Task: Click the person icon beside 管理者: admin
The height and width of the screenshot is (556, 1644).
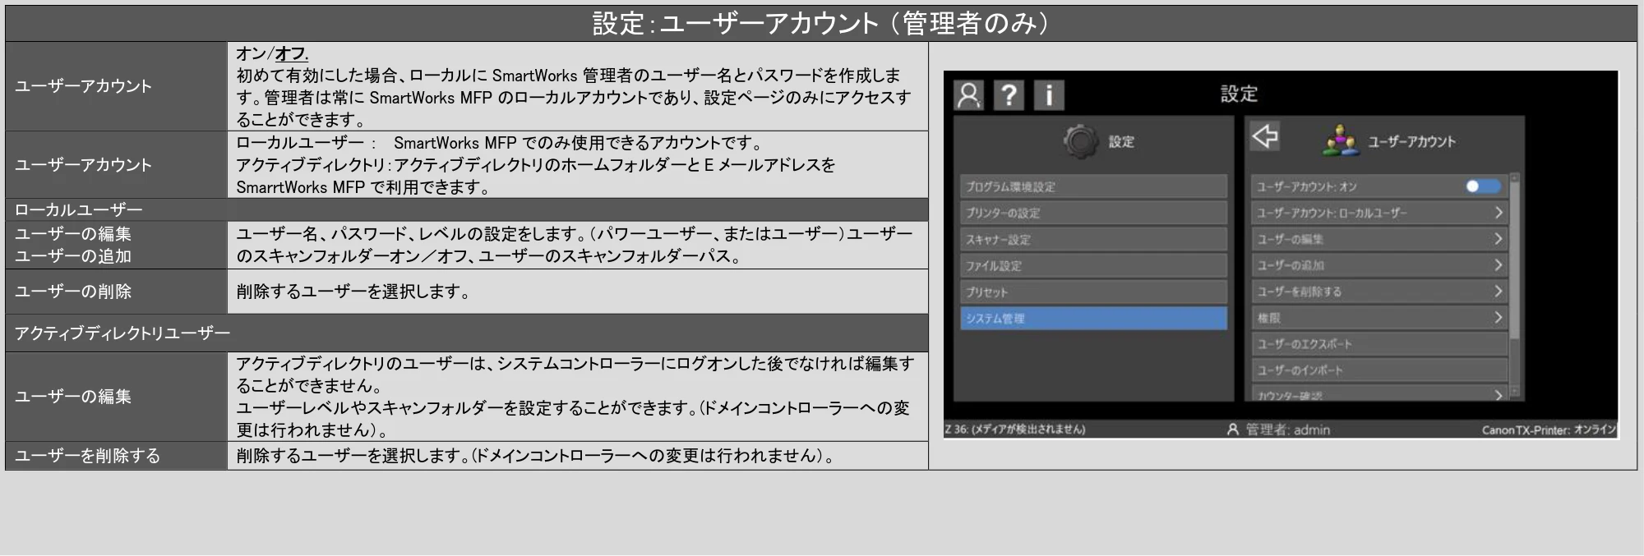Action: tap(1232, 430)
